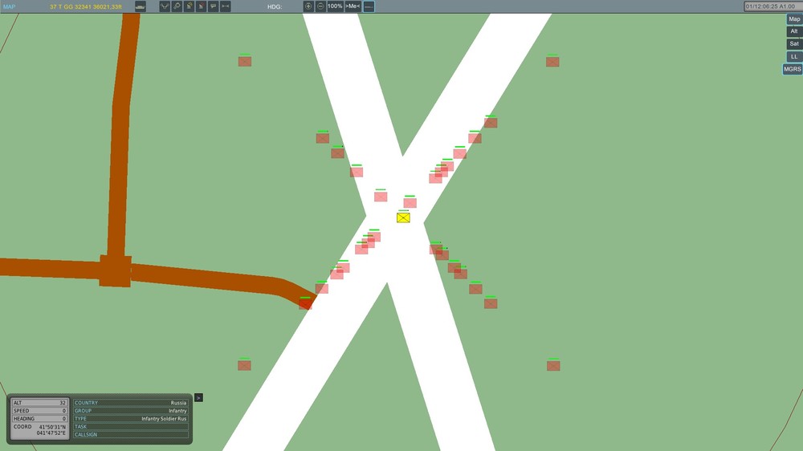Zoom out with the minus magnifier icon
This screenshot has width=803, height=451.
point(320,6)
